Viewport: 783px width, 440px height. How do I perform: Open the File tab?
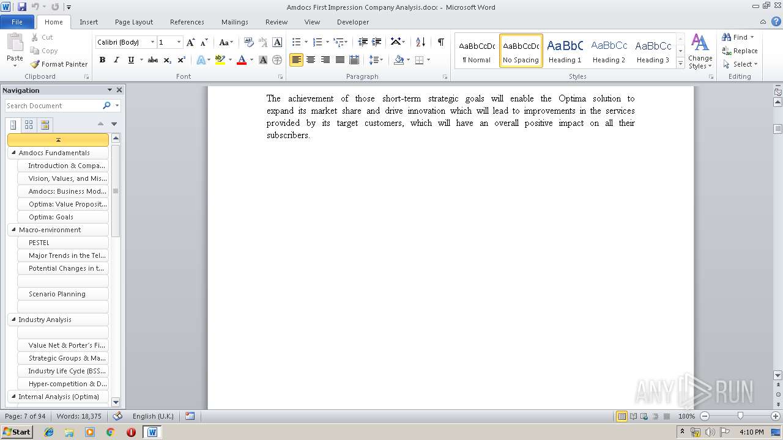tap(17, 22)
